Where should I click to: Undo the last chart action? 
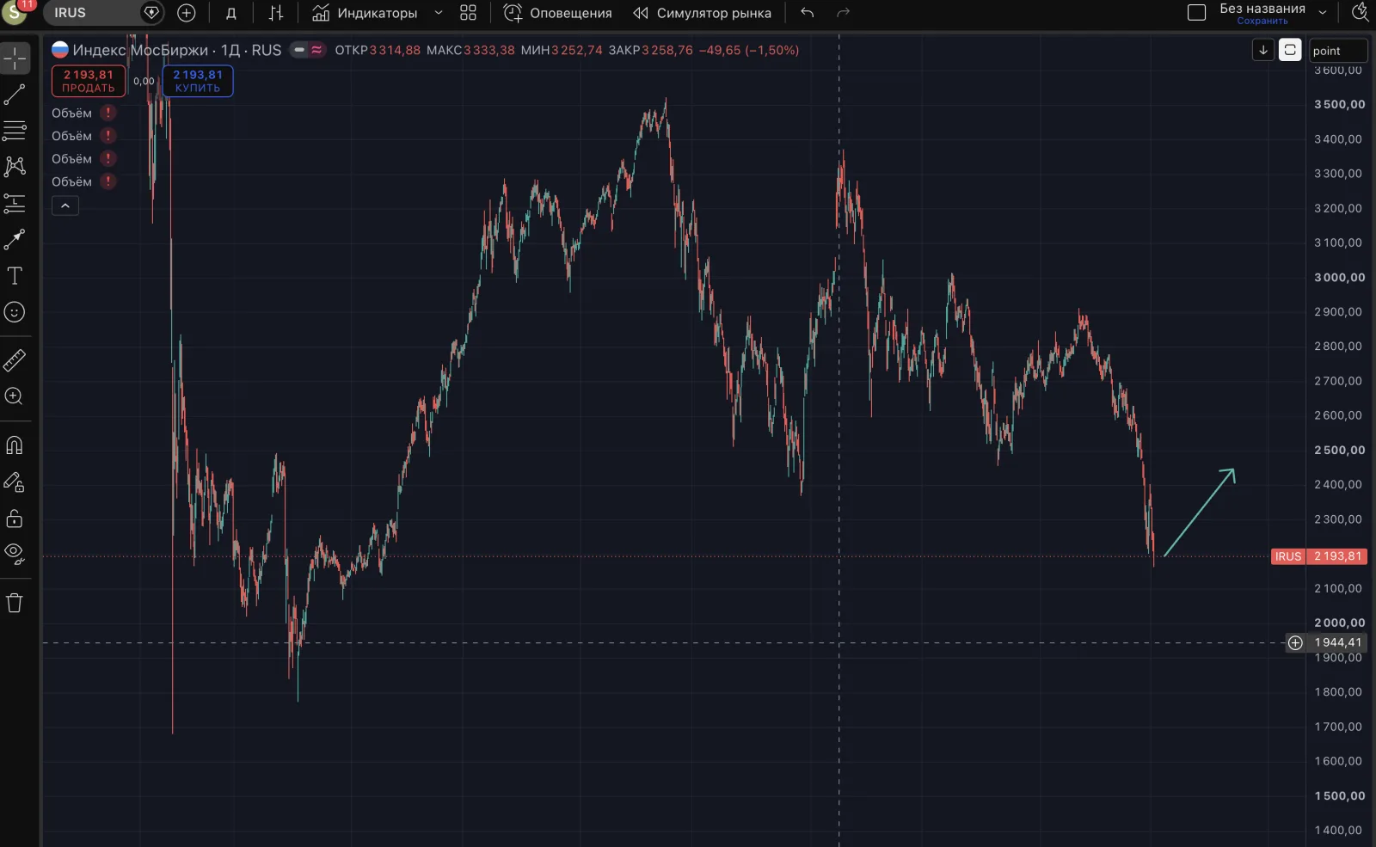tap(807, 13)
